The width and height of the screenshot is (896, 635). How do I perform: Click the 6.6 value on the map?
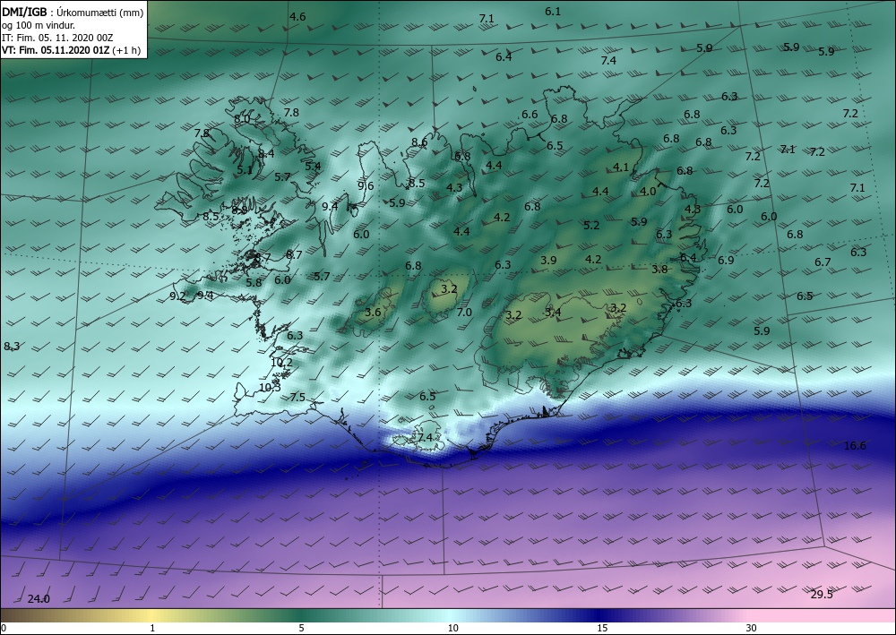coord(530,115)
